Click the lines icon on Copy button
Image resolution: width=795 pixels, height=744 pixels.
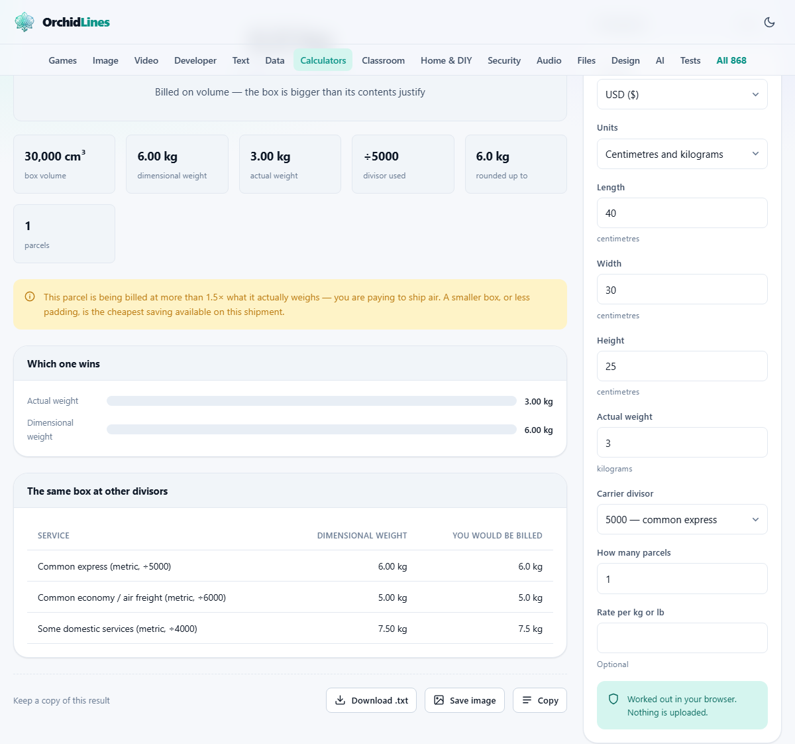527,700
